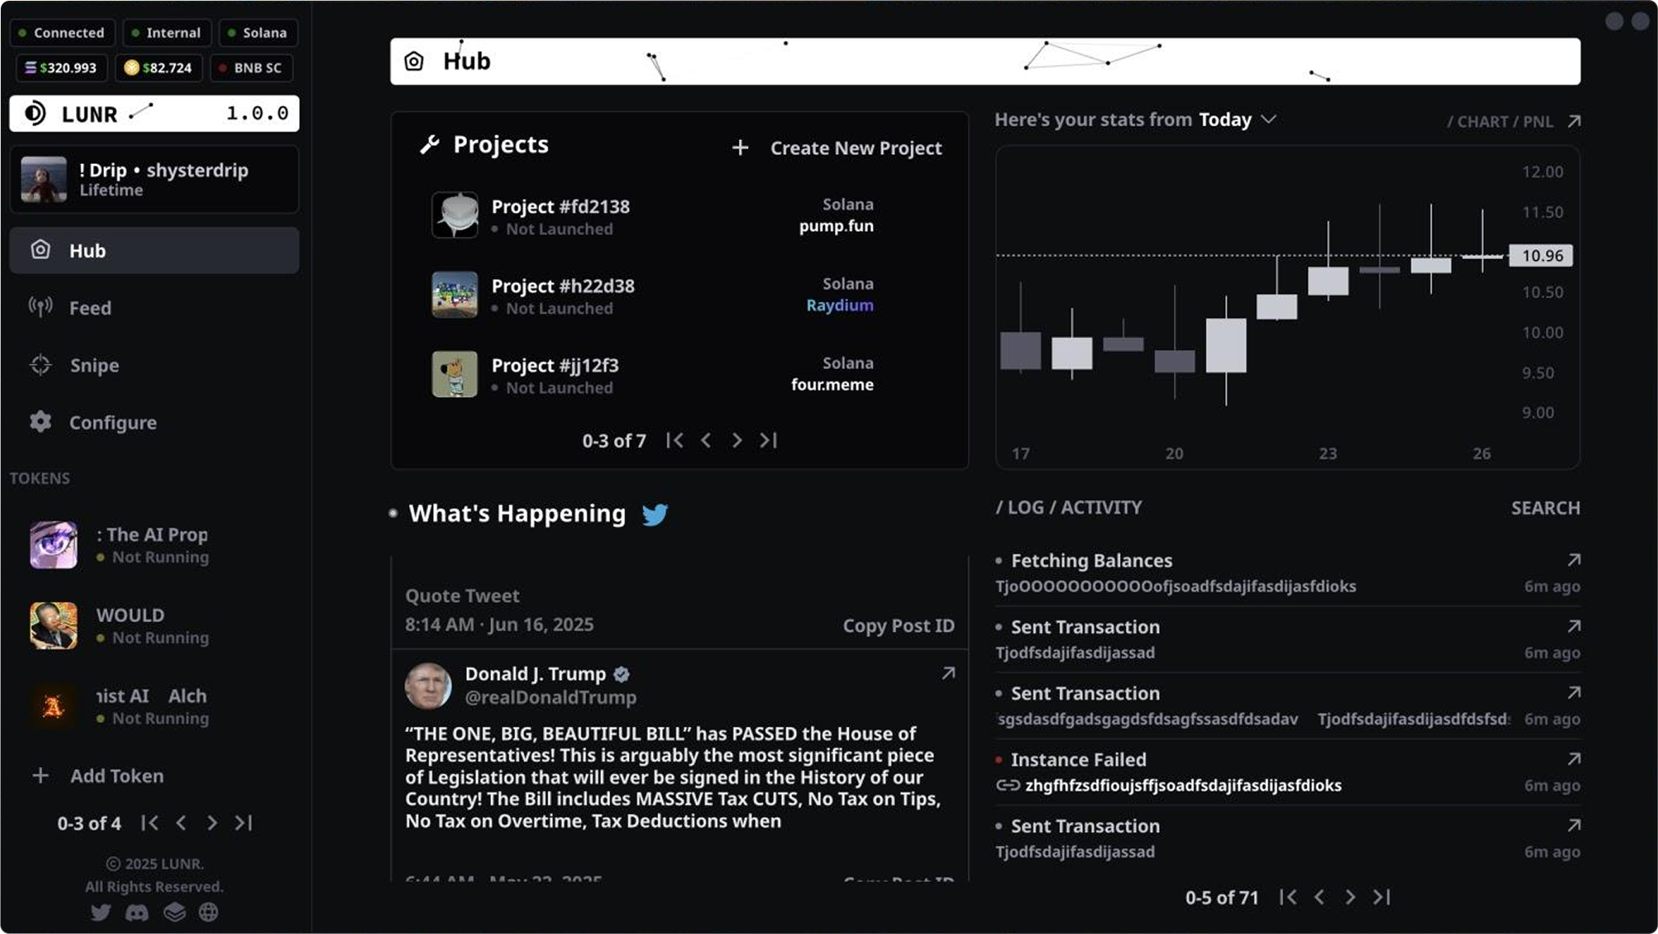Expand the Today stats period dropdown
The height and width of the screenshot is (934, 1658).
pos(1268,119)
